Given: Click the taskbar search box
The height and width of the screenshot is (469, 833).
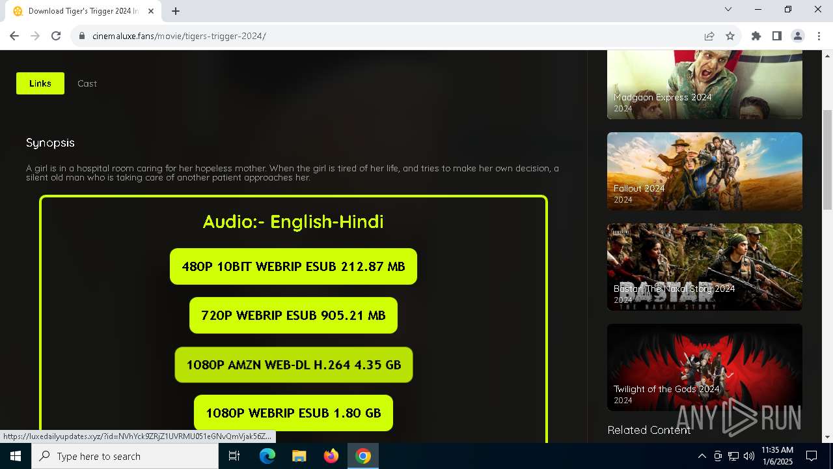Looking at the screenshot, I should point(125,456).
